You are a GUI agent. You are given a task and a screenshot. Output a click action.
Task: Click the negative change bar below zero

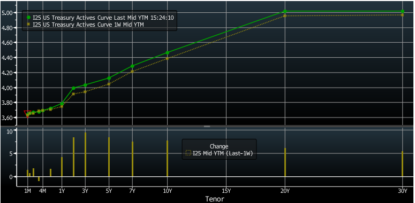[39, 179]
